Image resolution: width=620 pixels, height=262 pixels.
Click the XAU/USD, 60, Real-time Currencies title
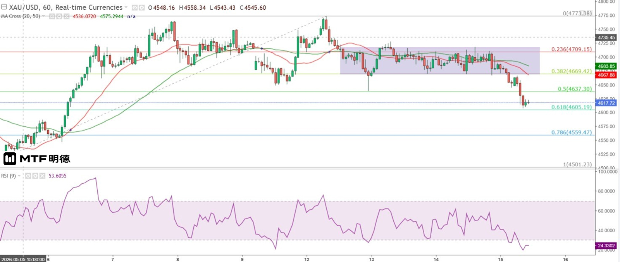coord(65,7)
